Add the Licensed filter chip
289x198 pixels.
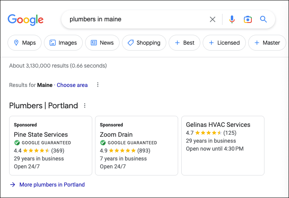(224, 43)
